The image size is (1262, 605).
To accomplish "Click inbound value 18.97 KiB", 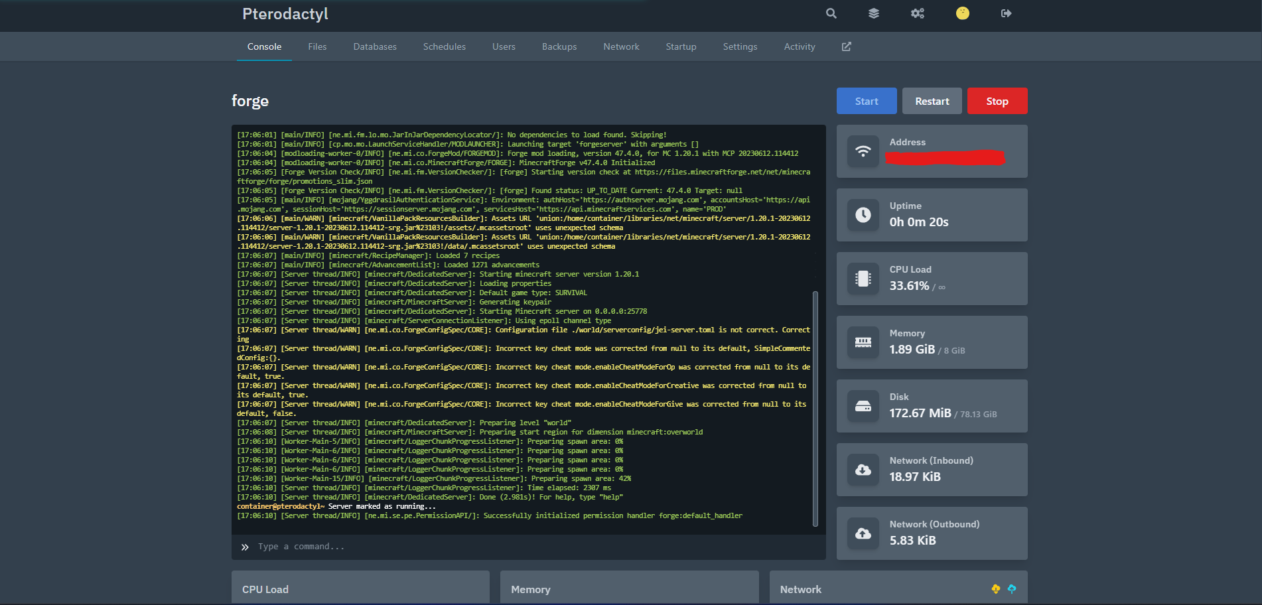I will 915,477.
